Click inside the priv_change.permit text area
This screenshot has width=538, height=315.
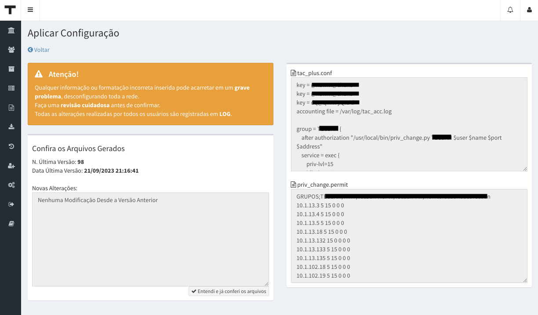pos(409,236)
